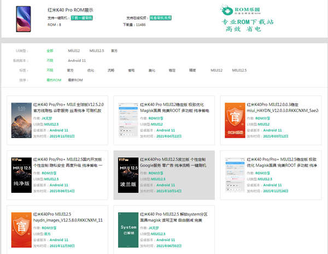Sort the list by 最热ROM
Image resolution: width=328 pixels, height=254 pixels.
54,80
